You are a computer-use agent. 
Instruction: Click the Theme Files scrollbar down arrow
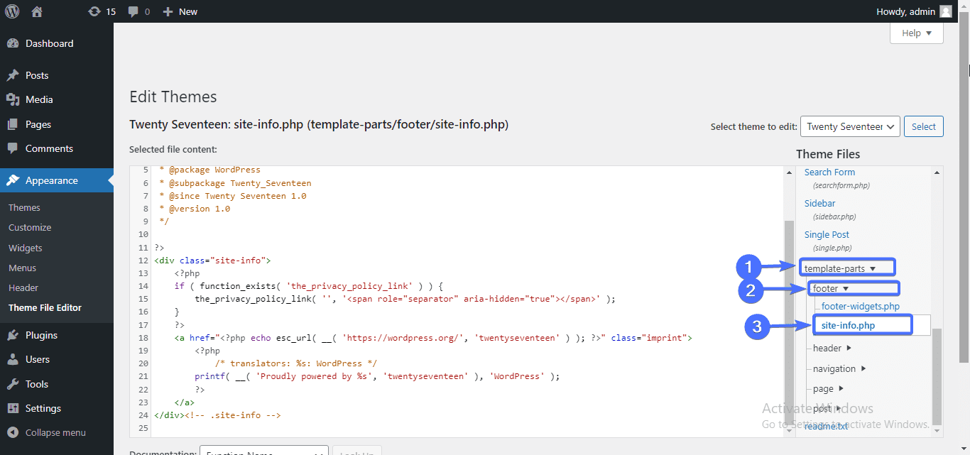[x=937, y=431]
